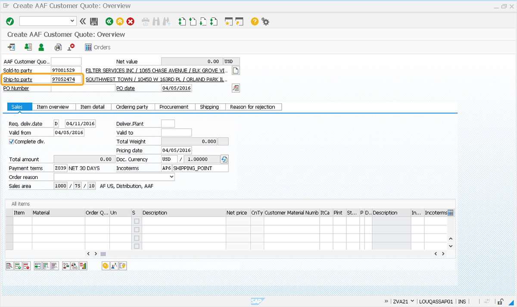This screenshot has width=517, height=307.
Task: Click the refresh icon beside exchange rate
Action: pyautogui.click(x=224, y=159)
